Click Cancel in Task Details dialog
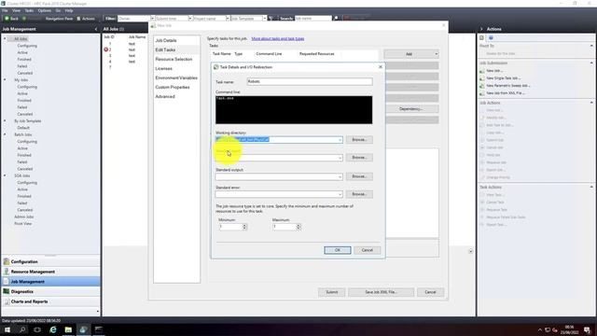This screenshot has width=597, height=336. [367, 250]
